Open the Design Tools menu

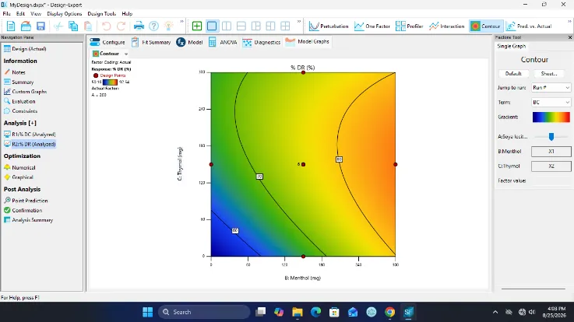(x=102, y=13)
